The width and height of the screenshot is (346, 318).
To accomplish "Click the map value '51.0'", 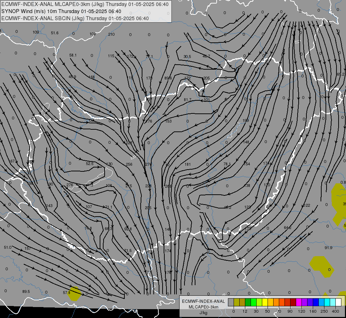I will [8, 248].
